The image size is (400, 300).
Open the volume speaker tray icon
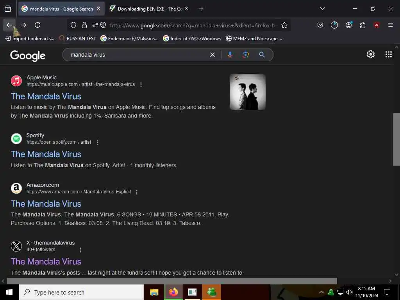click(x=349, y=292)
